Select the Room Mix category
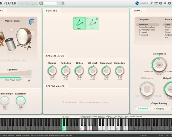Screen dimensions: 172x137 (148, 25)
